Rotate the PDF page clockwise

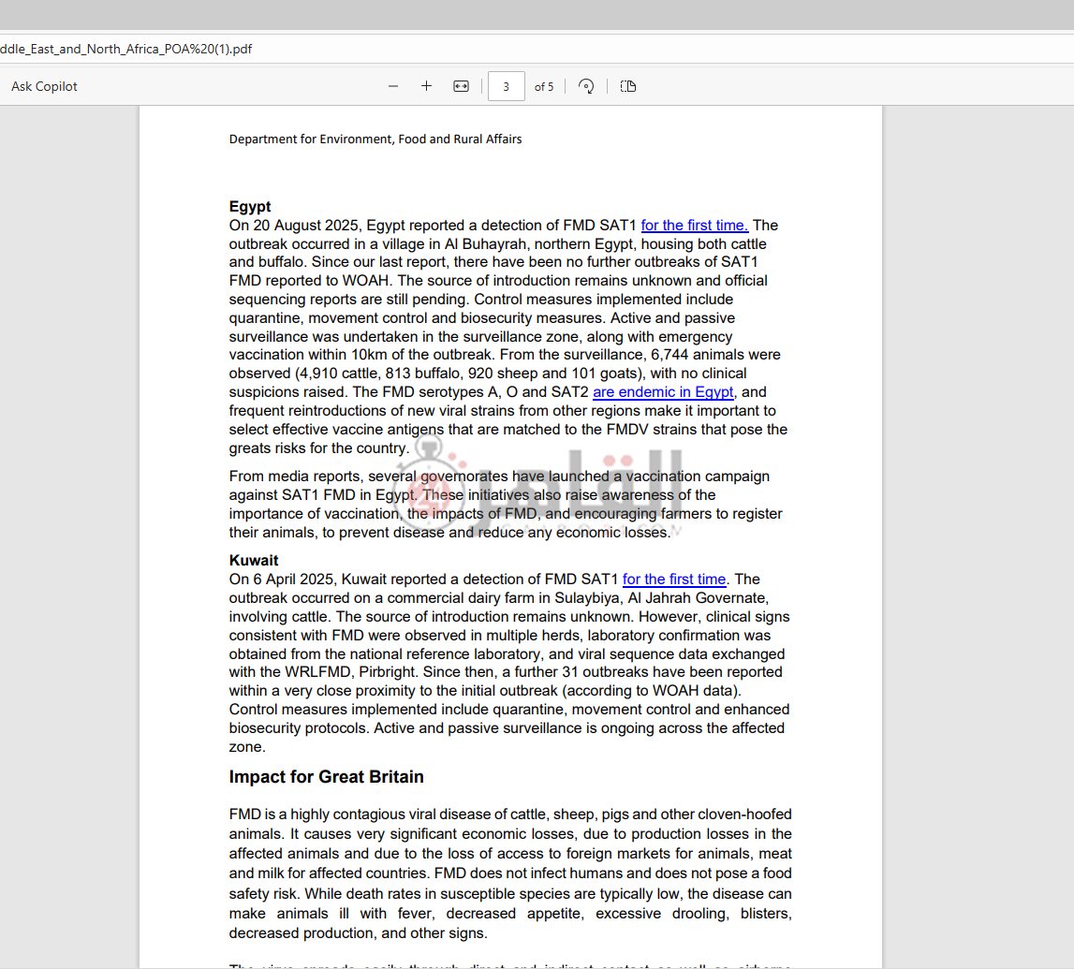pos(586,86)
